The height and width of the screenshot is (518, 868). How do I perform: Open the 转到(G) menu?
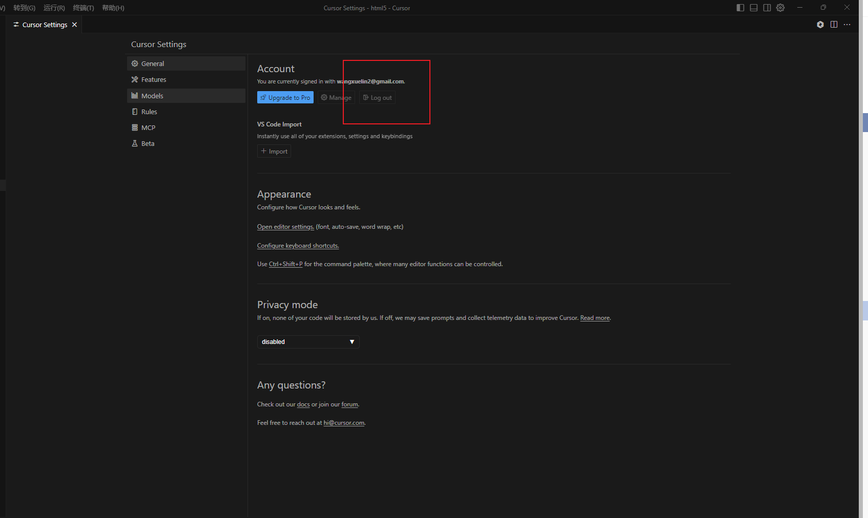pos(24,8)
